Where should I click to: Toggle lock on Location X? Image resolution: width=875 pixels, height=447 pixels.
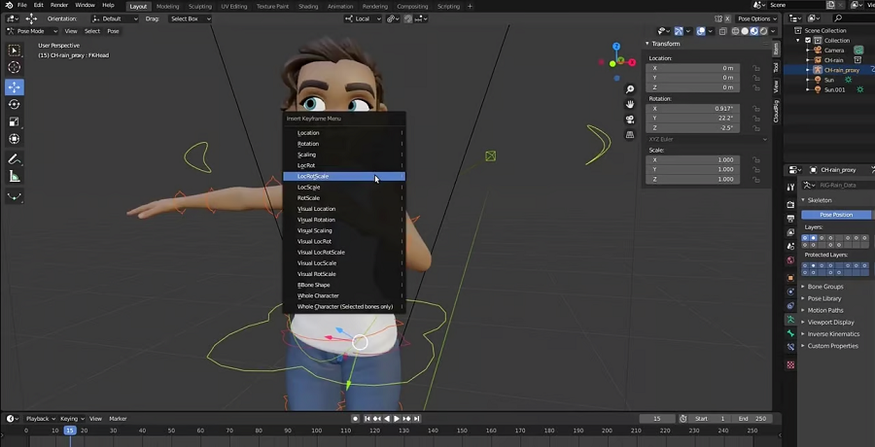(755, 68)
